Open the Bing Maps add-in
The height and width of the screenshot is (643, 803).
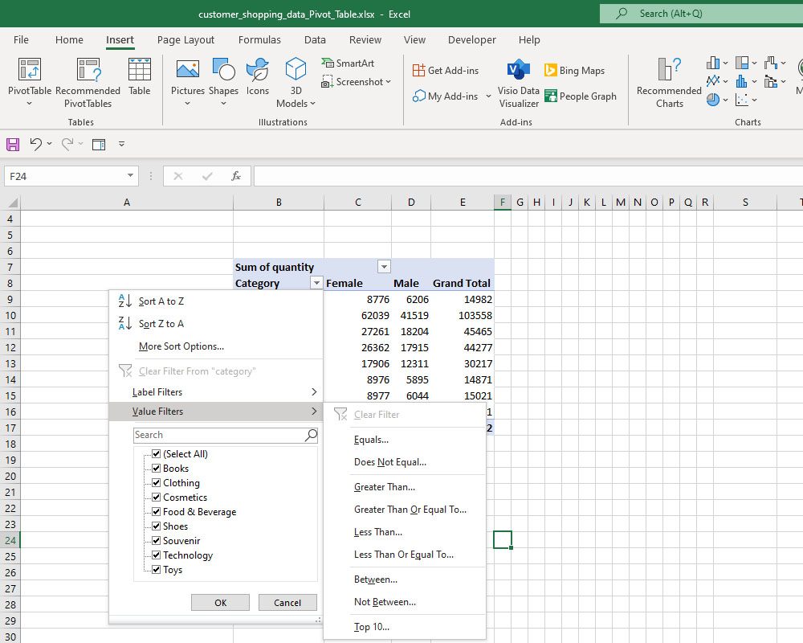coord(574,70)
